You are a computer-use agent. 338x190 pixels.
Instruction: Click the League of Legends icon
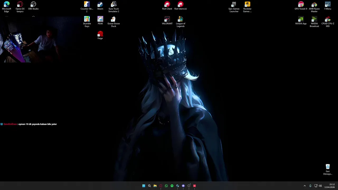click(x=181, y=22)
